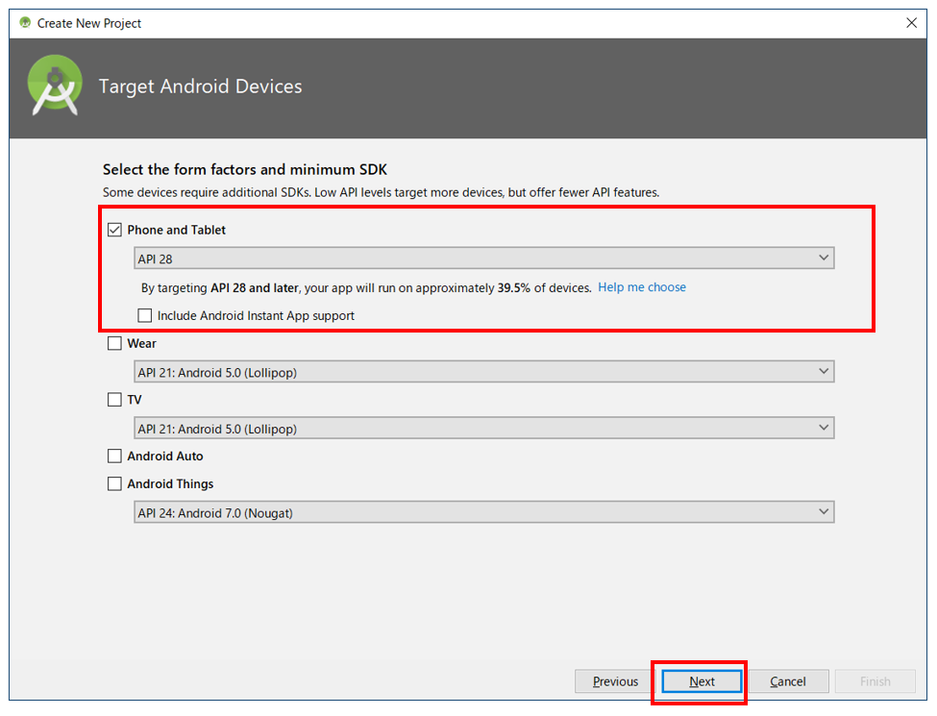The height and width of the screenshot is (716, 937).
Task: Open the Wear minimum SDK dropdown
Action: (x=484, y=372)
